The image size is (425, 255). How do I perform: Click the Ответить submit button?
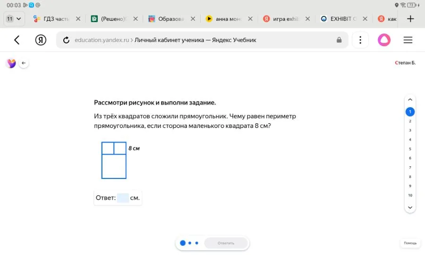pos(226,243)
